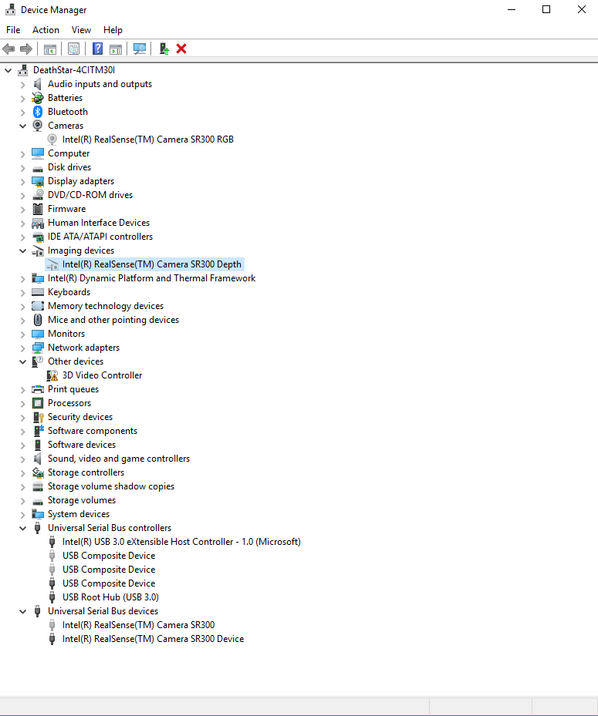Select Storage volume shadow copies label

(x=111, y=486)
